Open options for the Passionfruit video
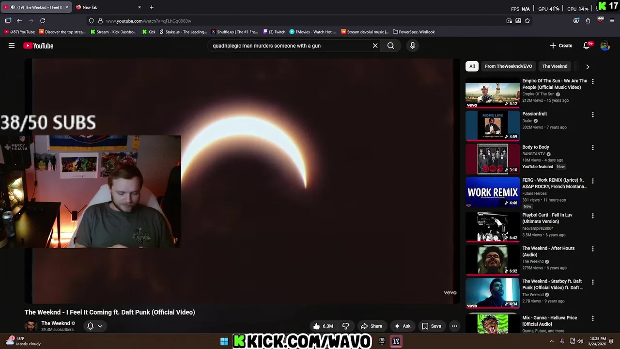Screen dimensions: 620x349 593,115
